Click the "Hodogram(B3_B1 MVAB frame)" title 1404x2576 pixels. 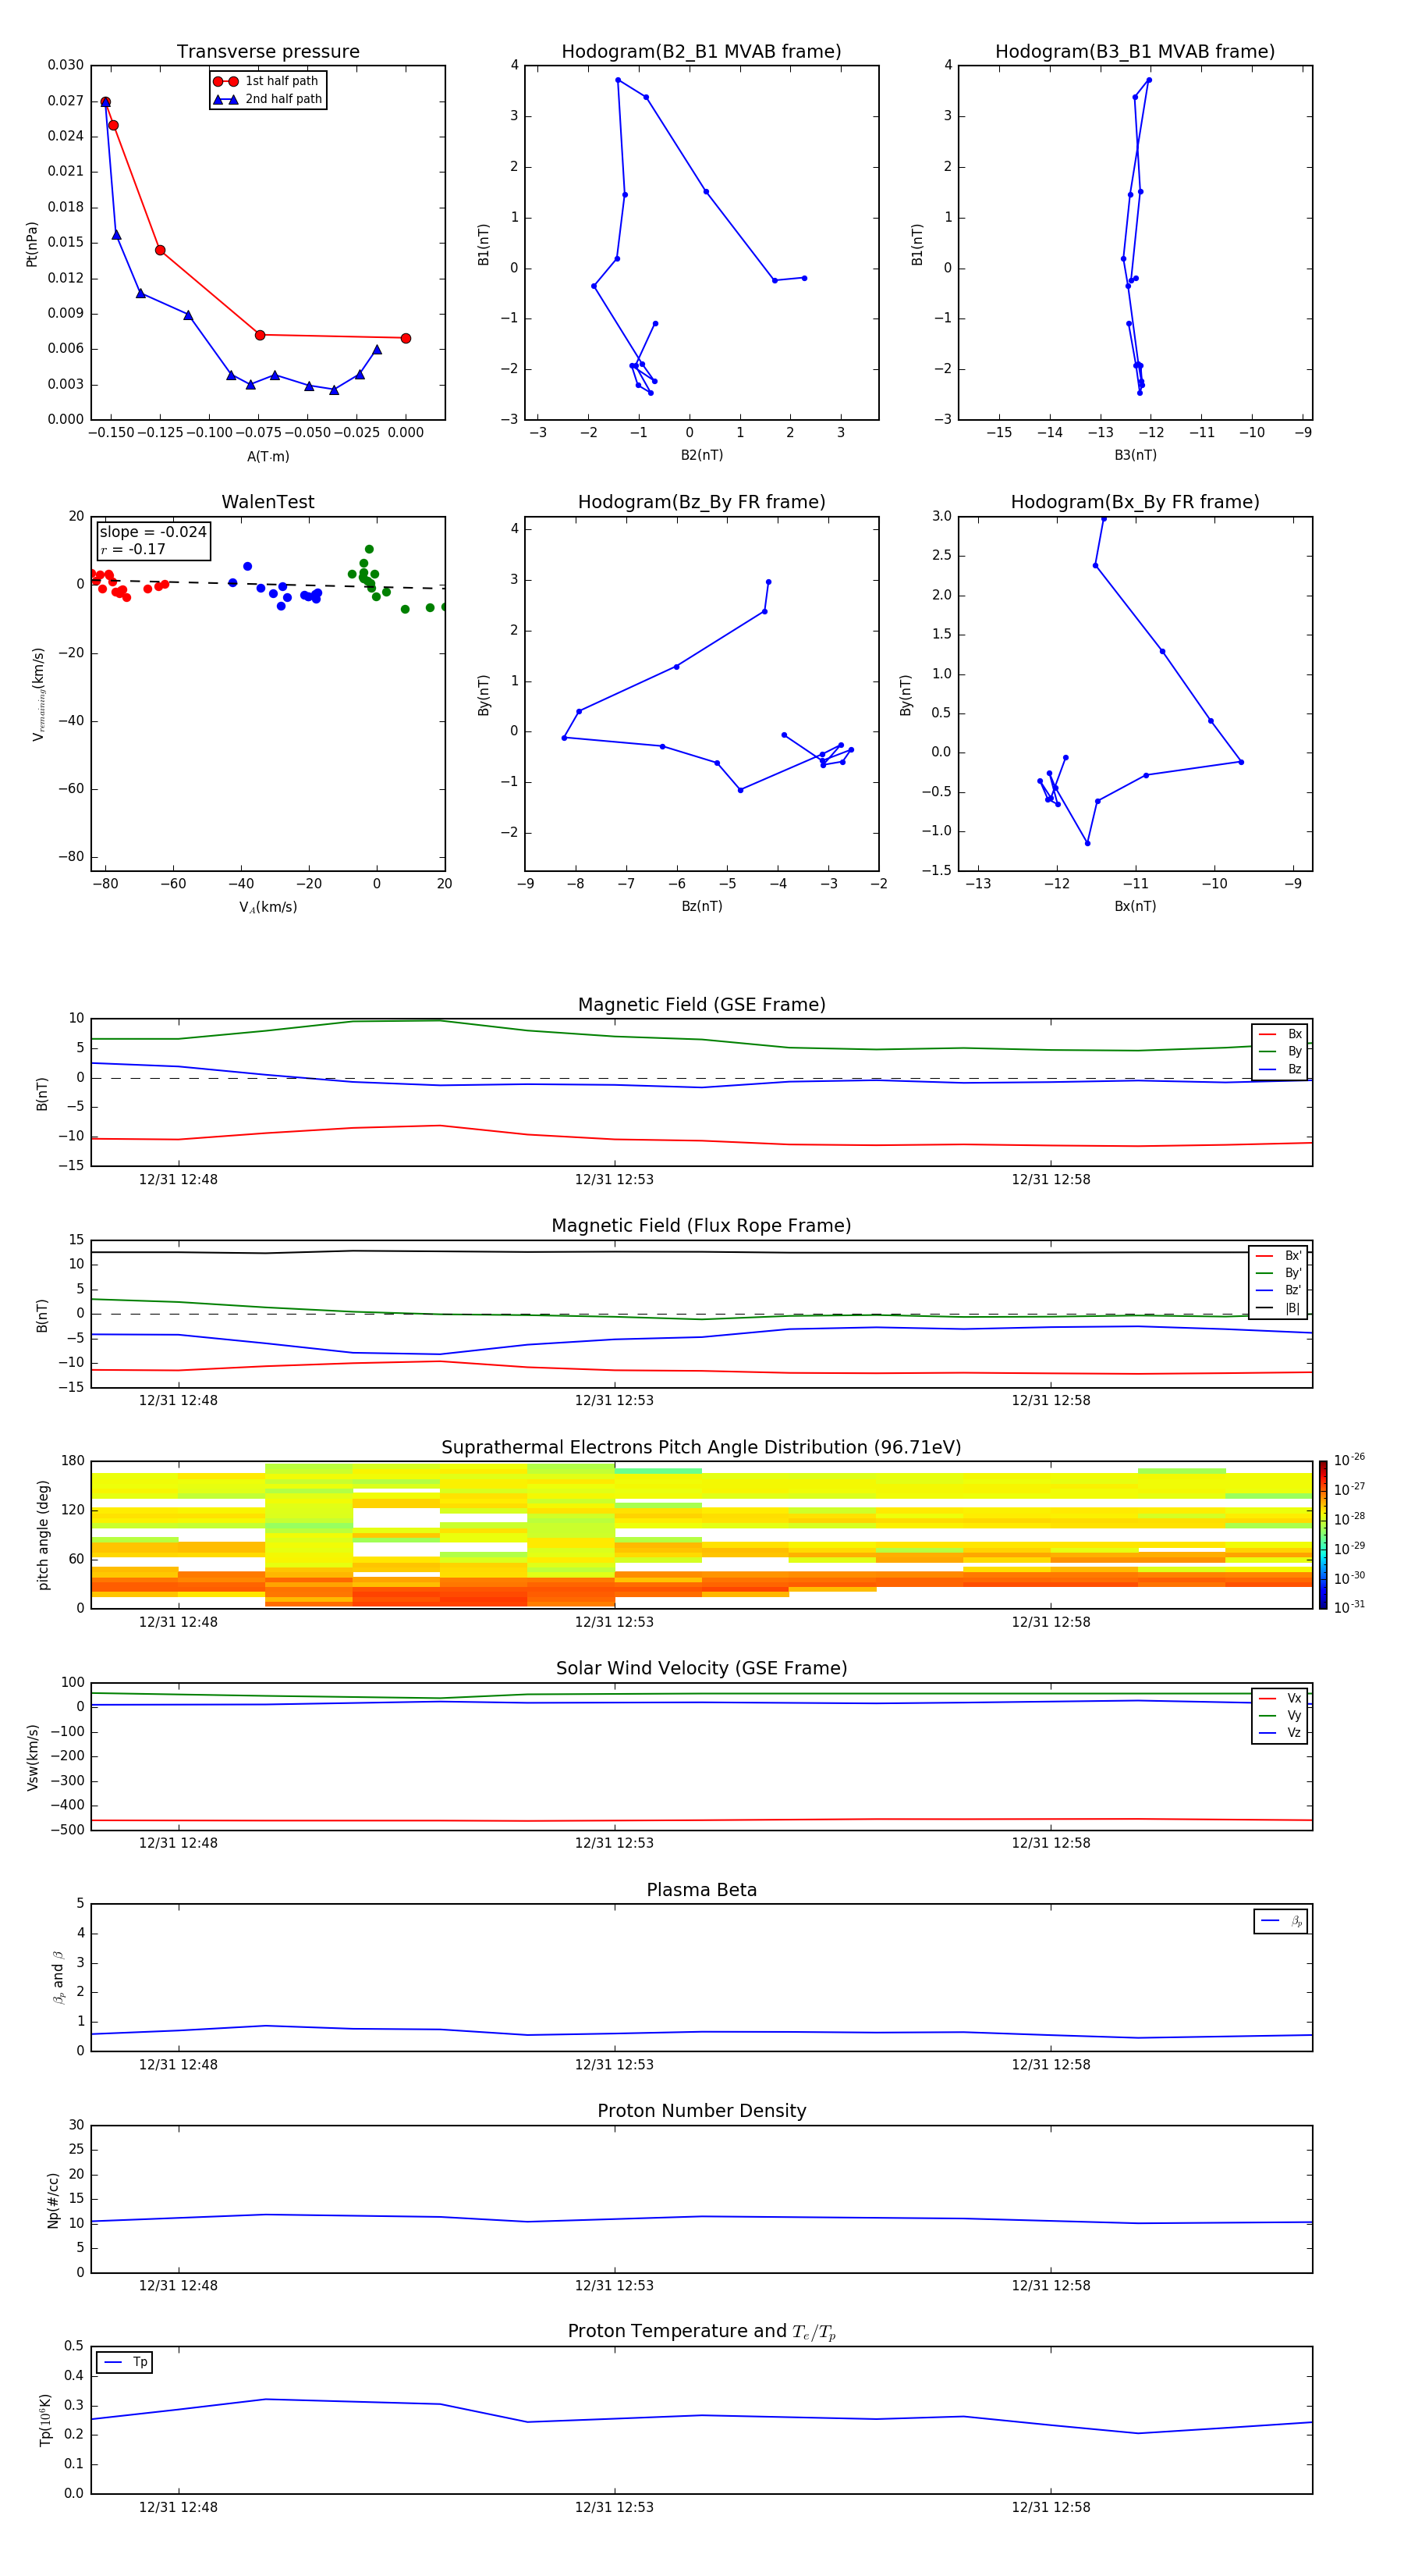pos(1135,52)
